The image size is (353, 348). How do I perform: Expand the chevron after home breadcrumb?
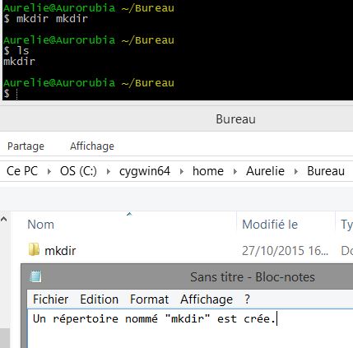[235, 171]
